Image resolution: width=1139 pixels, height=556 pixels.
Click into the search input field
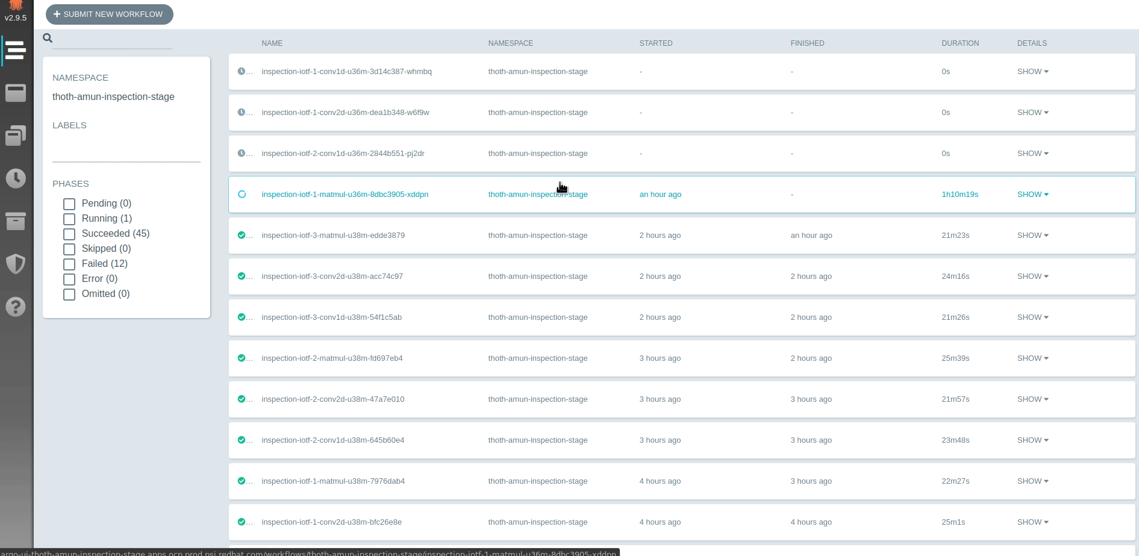coord(112,40)
